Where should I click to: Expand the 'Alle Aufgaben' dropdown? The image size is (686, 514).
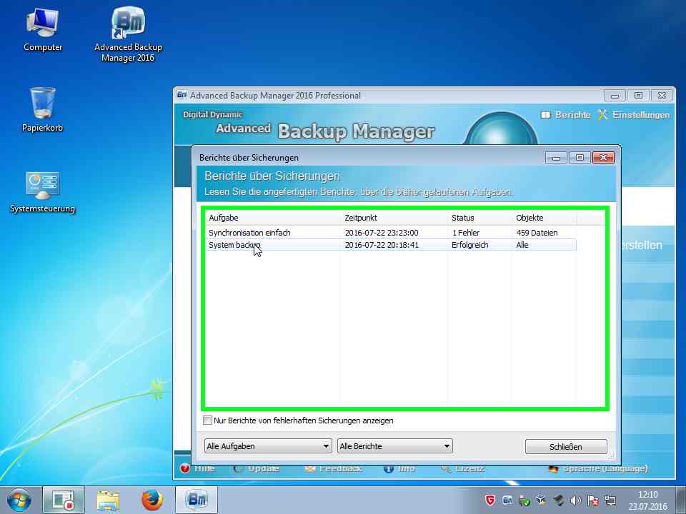[268, 446]
